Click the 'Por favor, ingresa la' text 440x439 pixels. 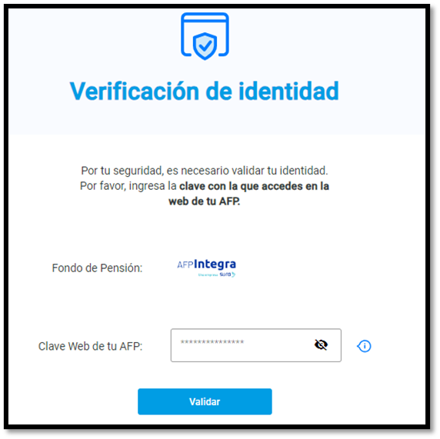pos(128,186)
